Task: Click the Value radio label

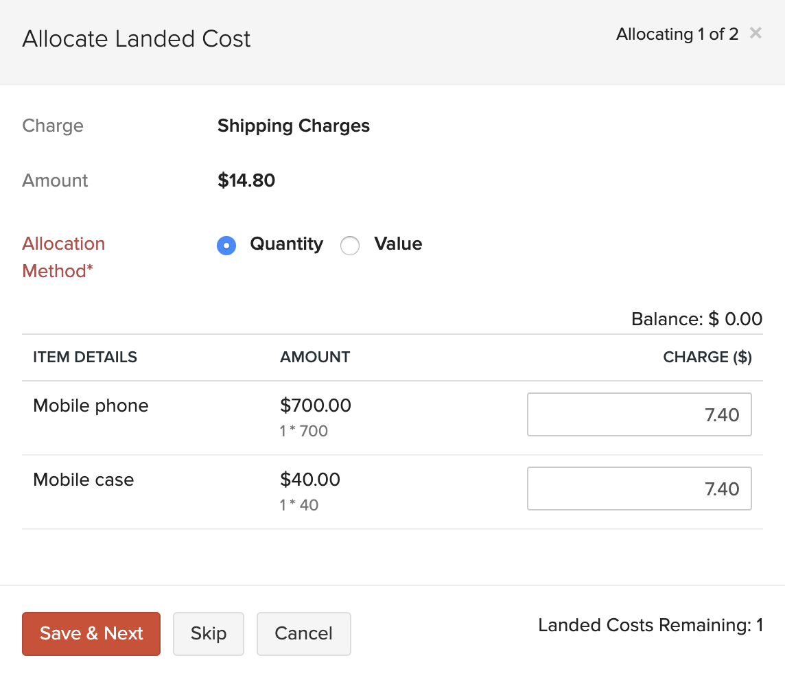Action: pyautogui.click(x=398, y=244)
